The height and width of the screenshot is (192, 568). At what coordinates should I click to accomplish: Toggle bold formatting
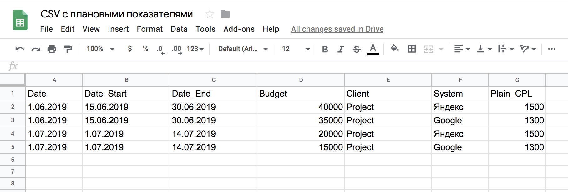tap(325, 49)
